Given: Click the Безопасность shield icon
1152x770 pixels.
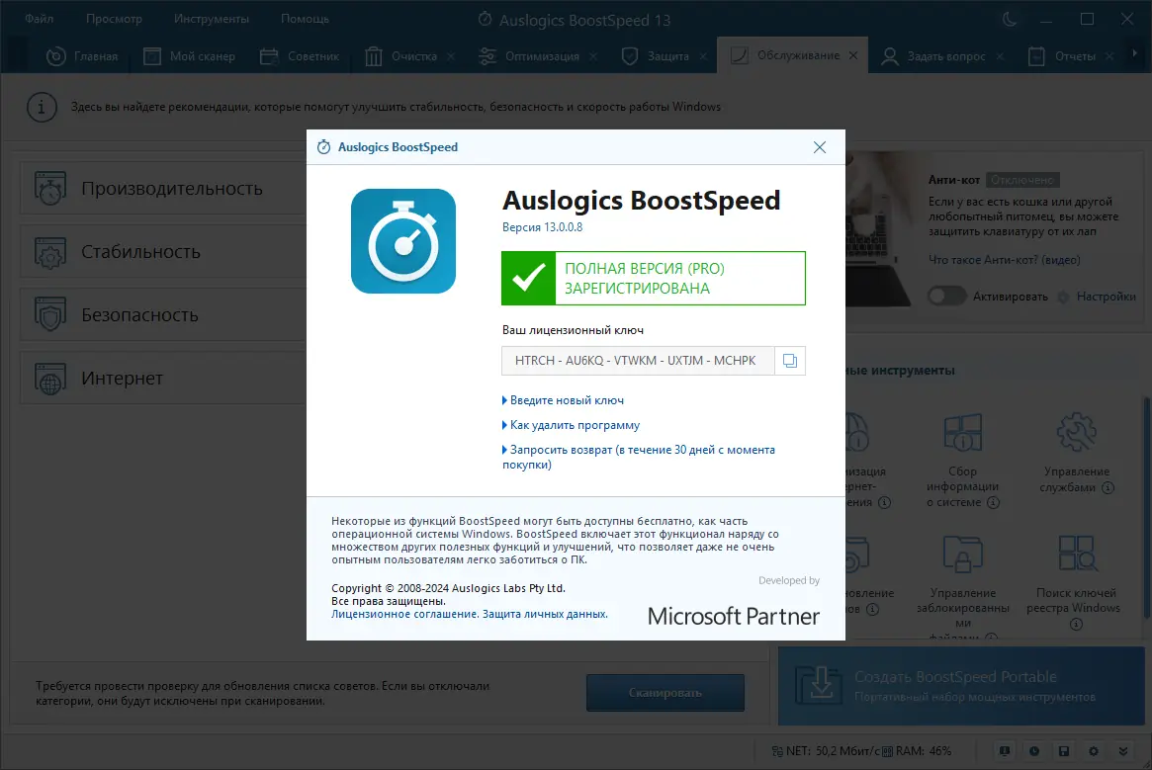Looking at the screenshot, I should pyautogui.click(x=50, y=315).
